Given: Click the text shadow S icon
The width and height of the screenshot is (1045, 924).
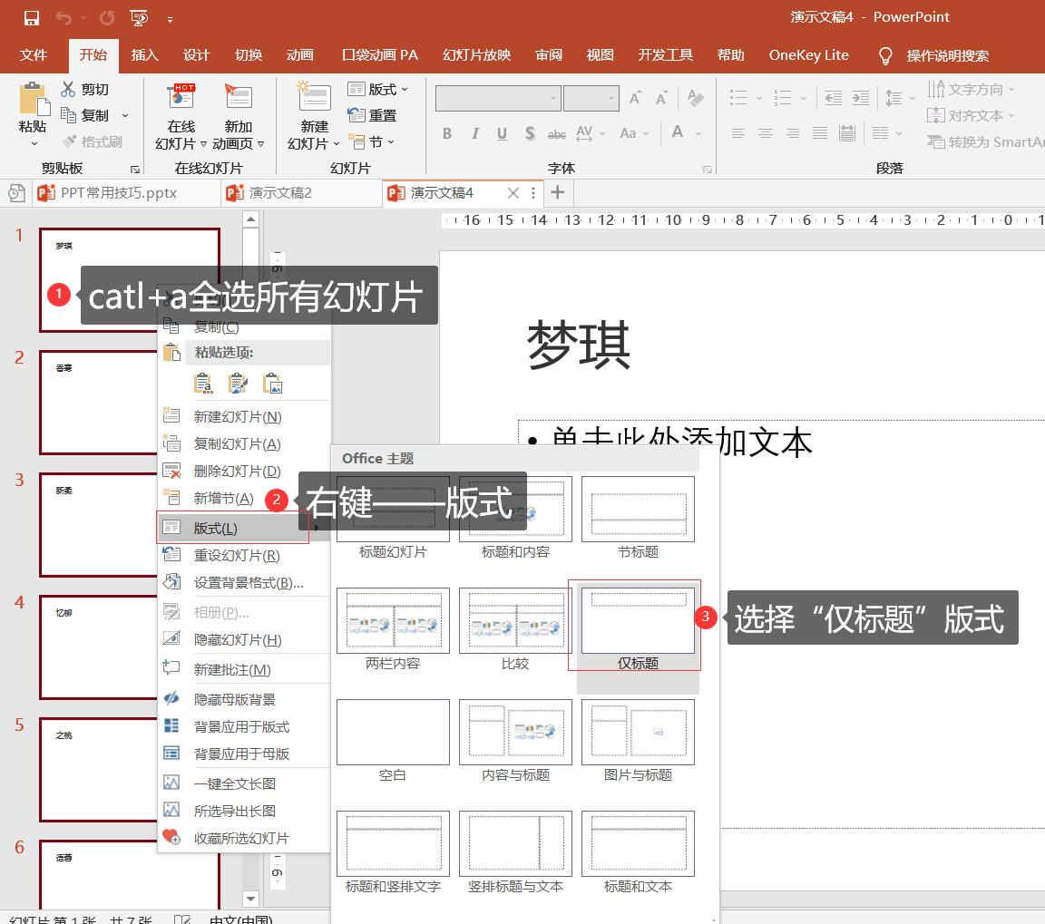Looking at the screenshot, I should pos(530,133).
